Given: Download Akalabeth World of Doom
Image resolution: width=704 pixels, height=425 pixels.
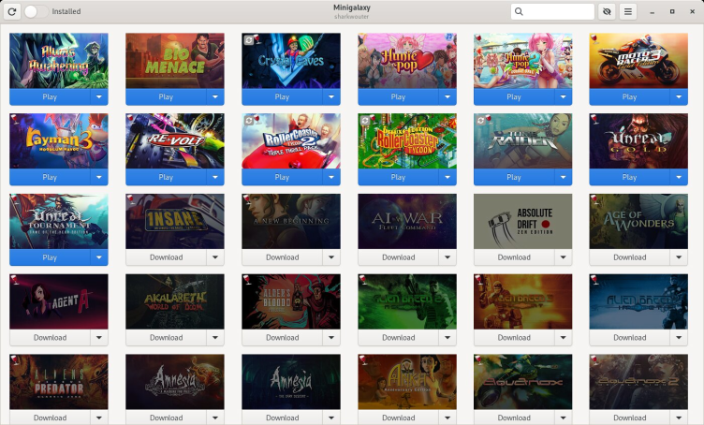Looking at the screenshot, I should (x=166, y=338).
